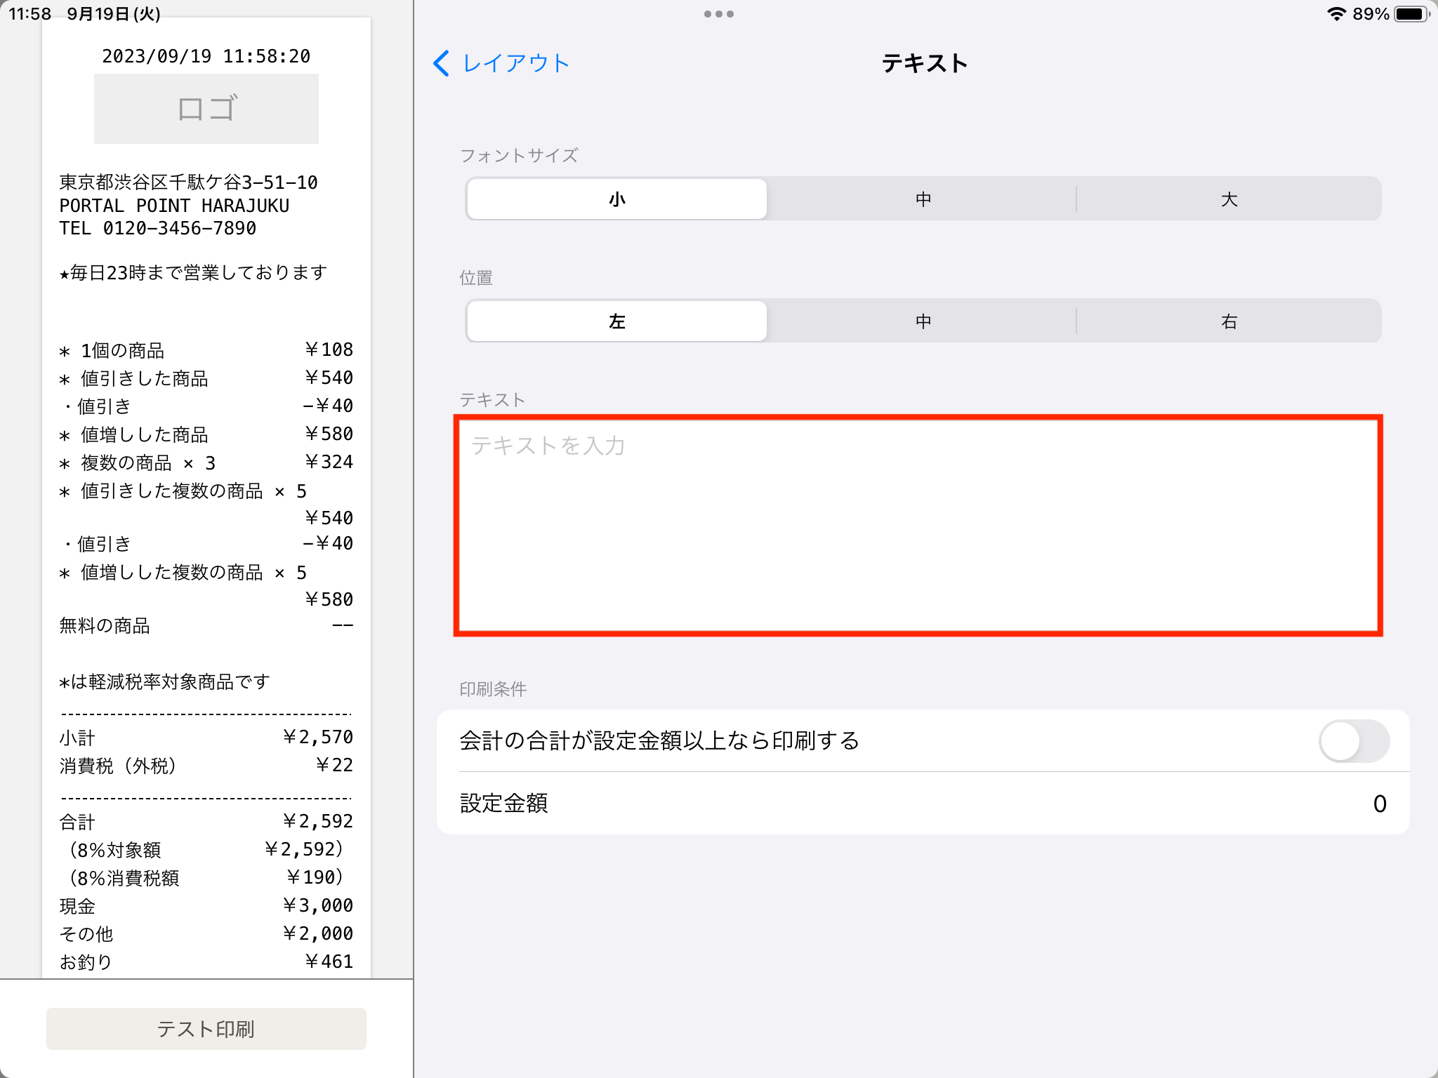This screenshot has height=1078, width=1438.
Task: Check the battery icon in status bar
Action: click(x=1411, y=14)
